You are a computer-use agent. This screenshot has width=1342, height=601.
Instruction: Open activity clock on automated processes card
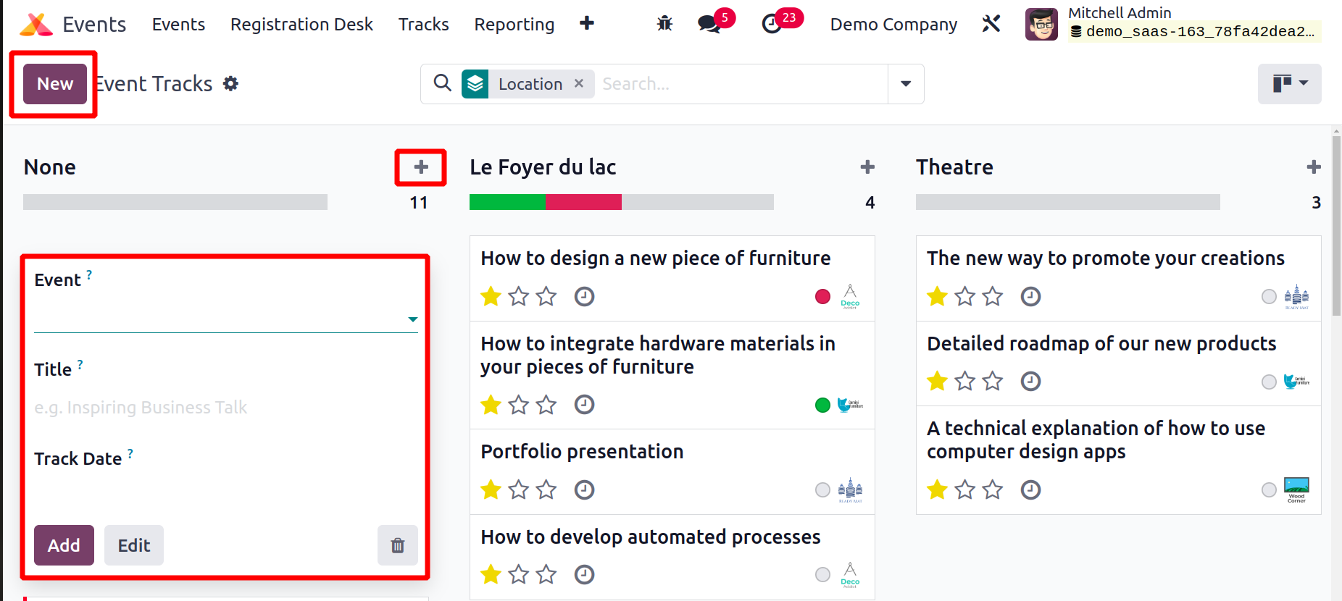point(584,574)
